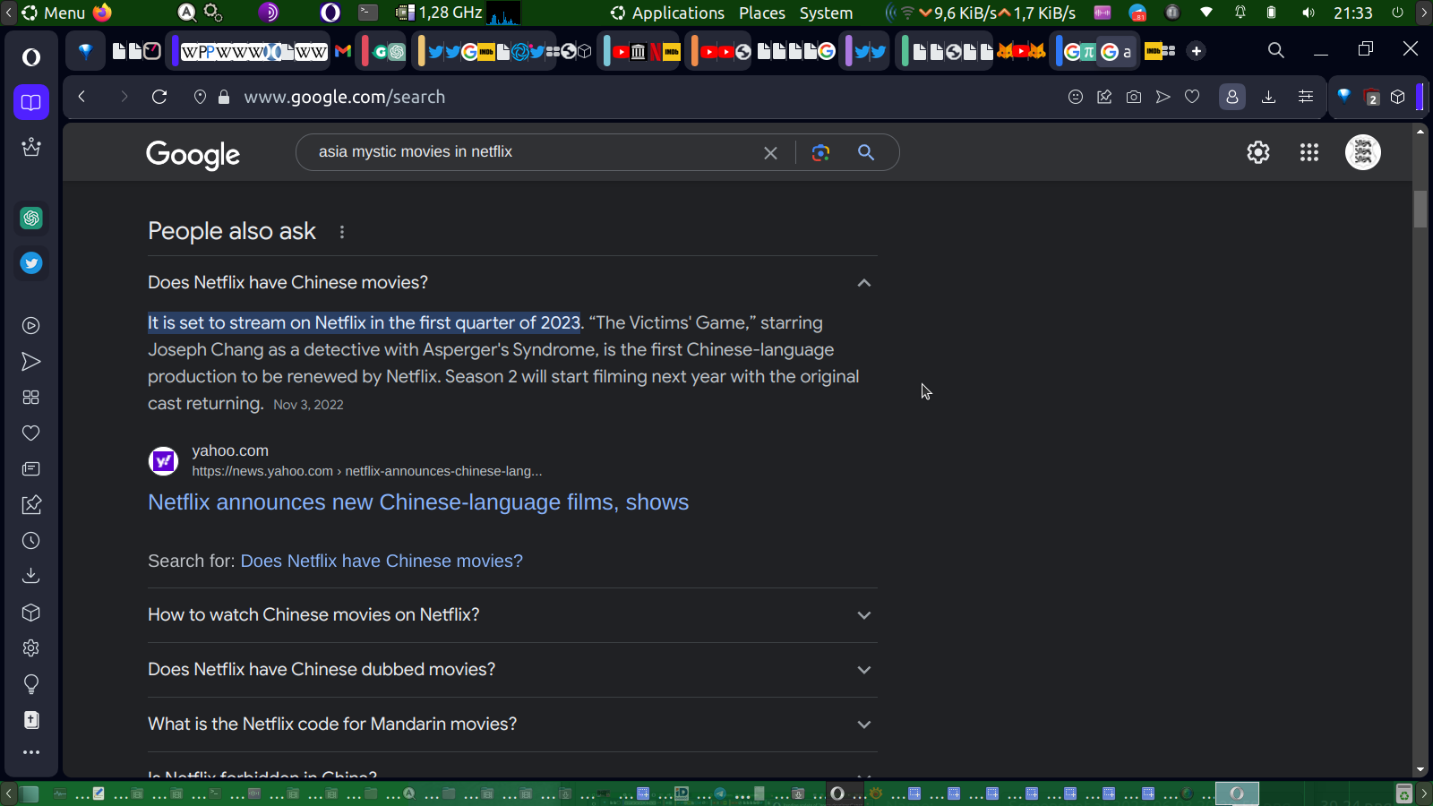Focus the Google search input field
This screenshot has width=1433, height=806.
point(533,152)
